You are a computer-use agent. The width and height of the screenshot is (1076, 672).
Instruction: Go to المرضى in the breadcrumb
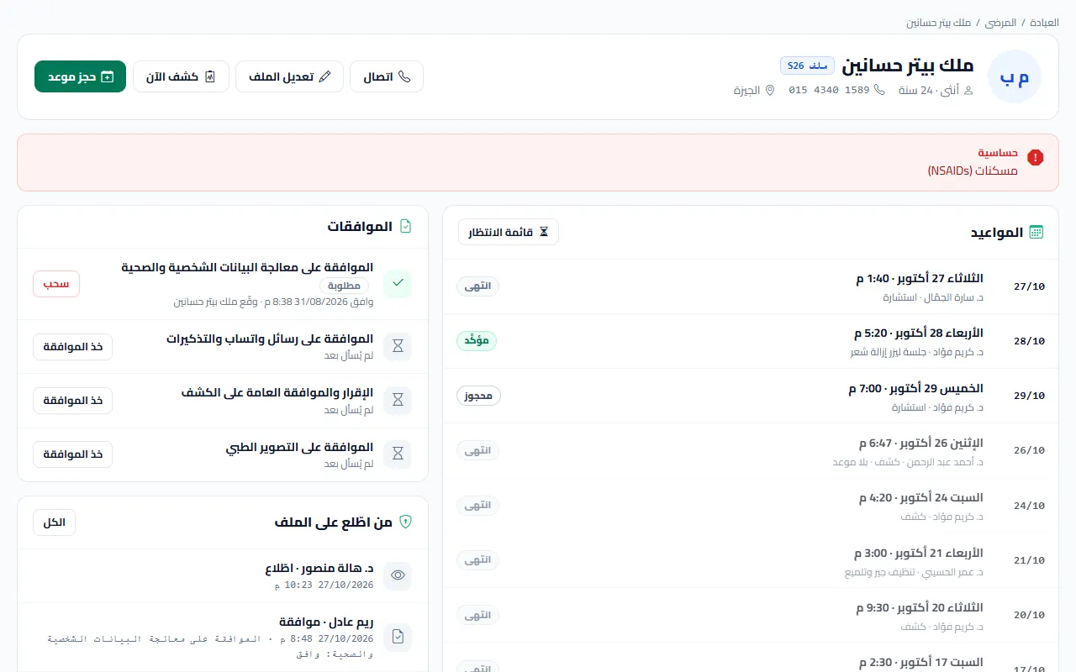1001,23
